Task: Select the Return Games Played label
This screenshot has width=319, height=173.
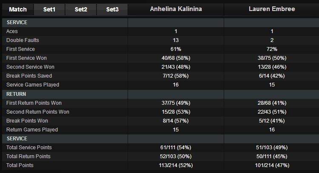Action: [x=32, y=130]
